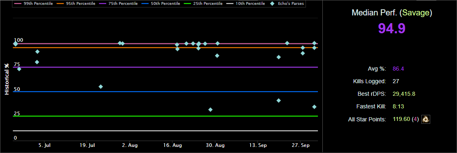The width and height of the screenshot is (457, 153).
Task: Click the Avg % value 86.4
Action: 398,69
